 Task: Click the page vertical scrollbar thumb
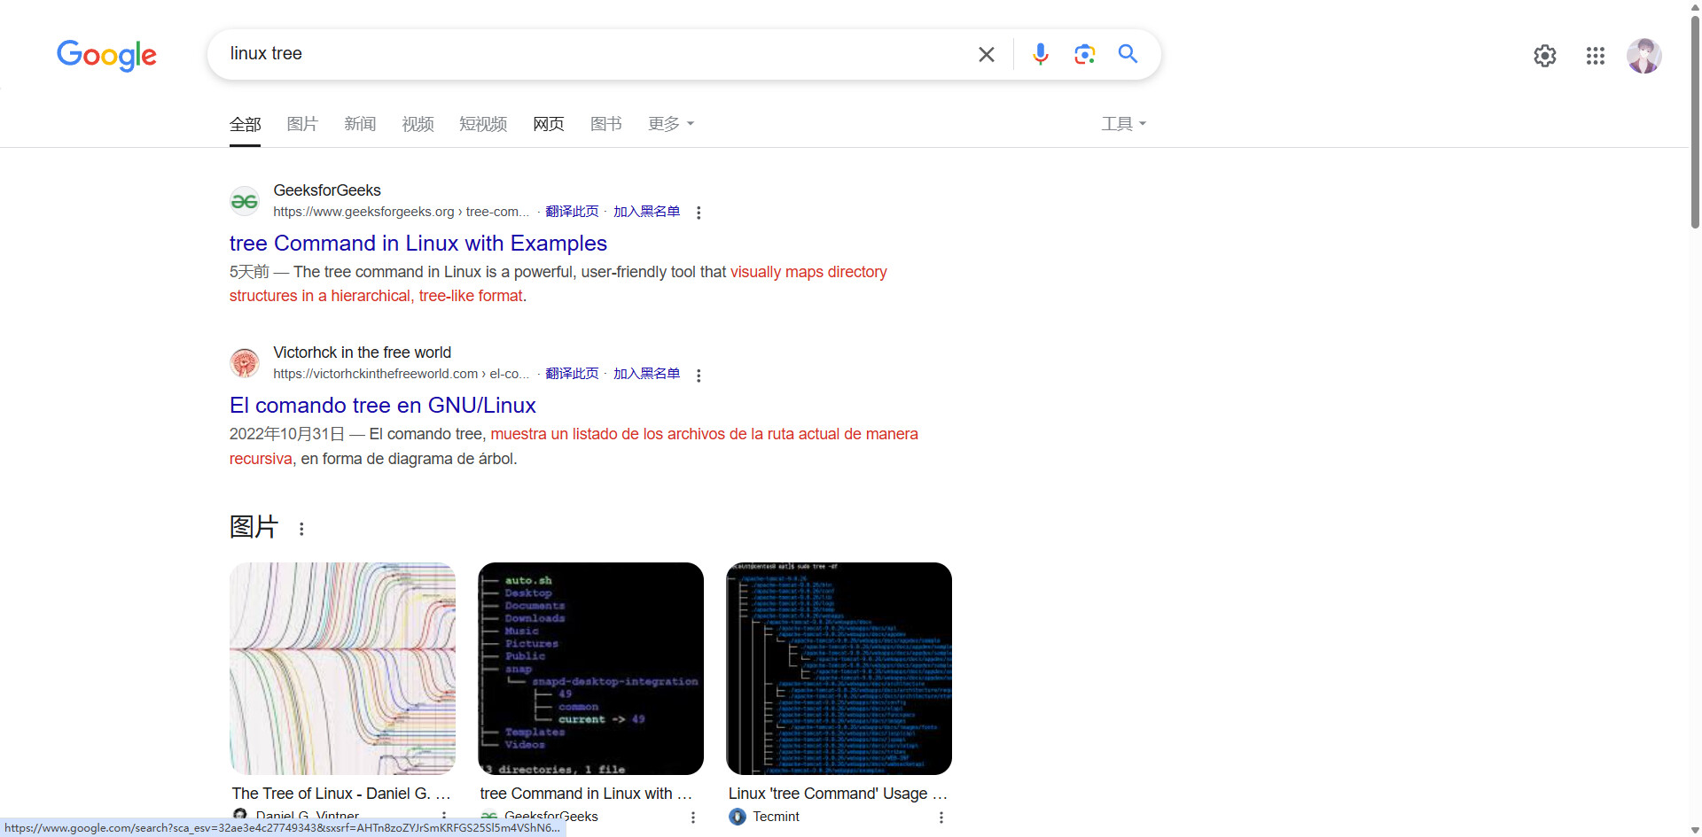1695,122
